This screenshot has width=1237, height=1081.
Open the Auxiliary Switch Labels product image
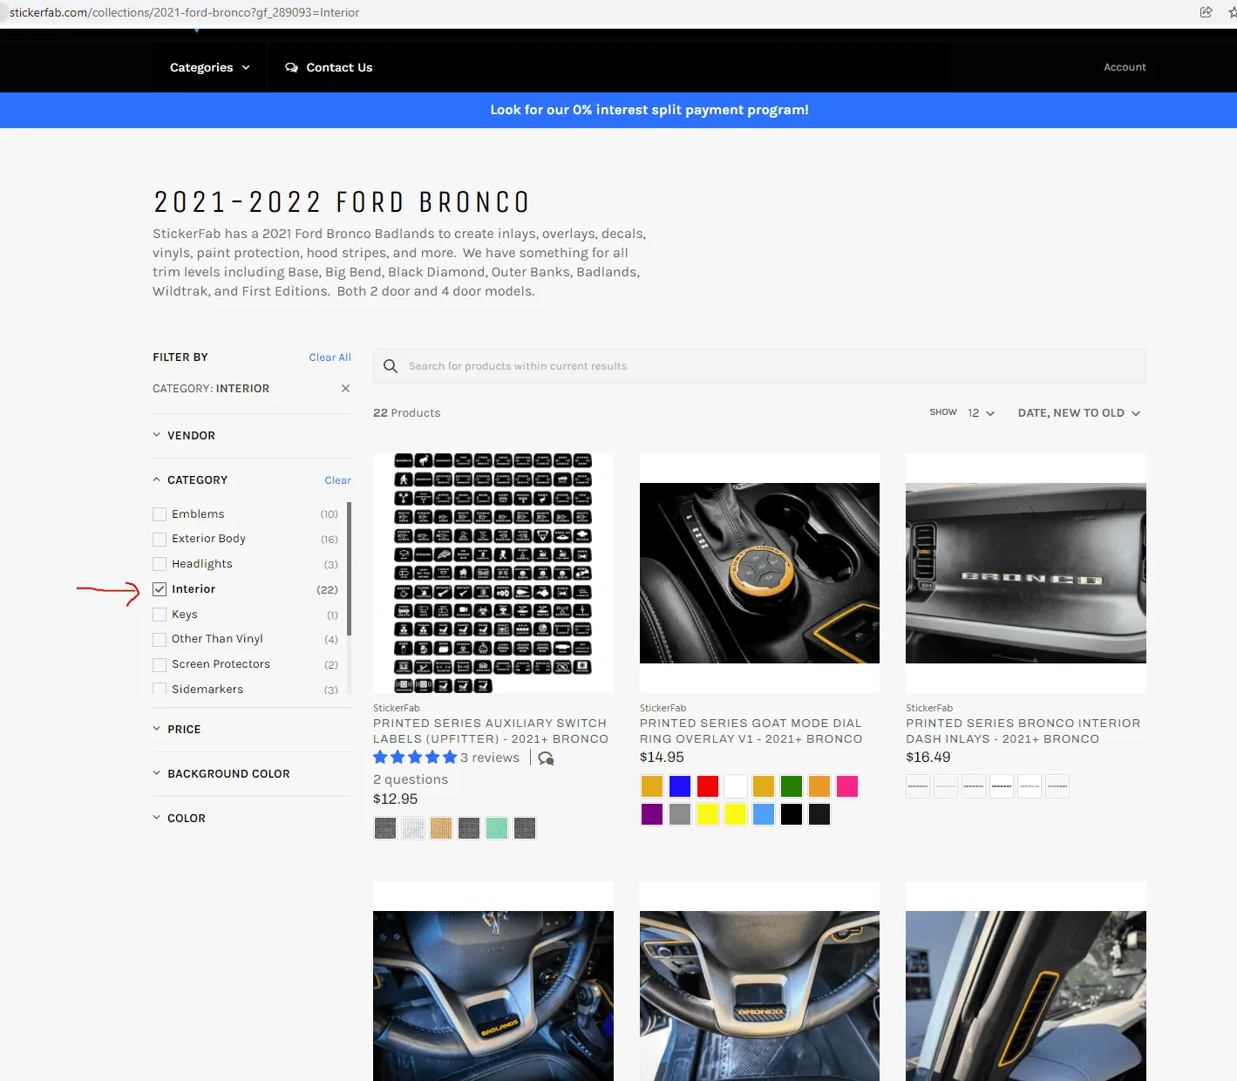493,573
